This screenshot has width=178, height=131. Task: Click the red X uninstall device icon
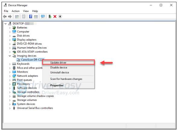55,17
